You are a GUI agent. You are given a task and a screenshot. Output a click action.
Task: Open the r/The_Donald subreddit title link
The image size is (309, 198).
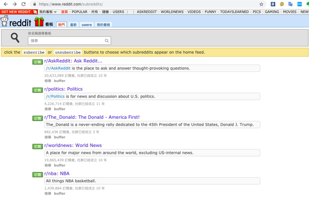click(x=92, y=117)
